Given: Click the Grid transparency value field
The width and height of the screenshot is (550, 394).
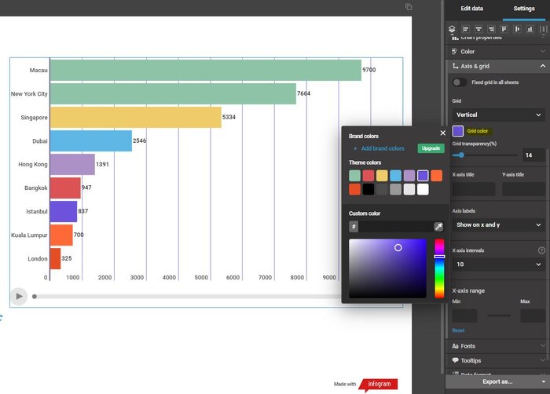Looking at the screenshot, I should [x=533, y=155].
